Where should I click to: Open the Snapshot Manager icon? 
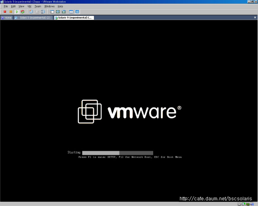(43, 12)
